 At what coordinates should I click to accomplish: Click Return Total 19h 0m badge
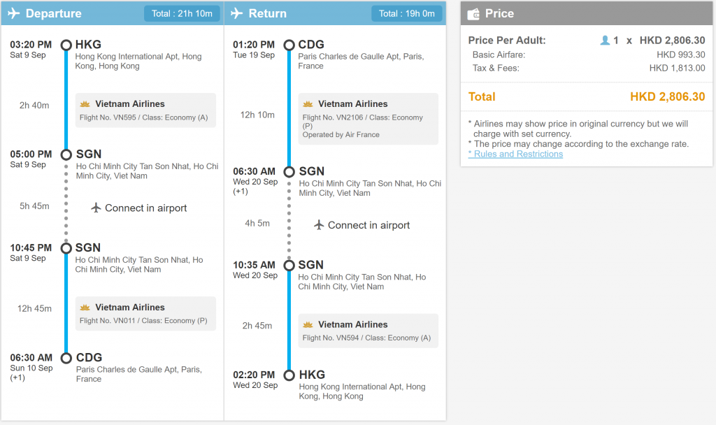(406, 14)
